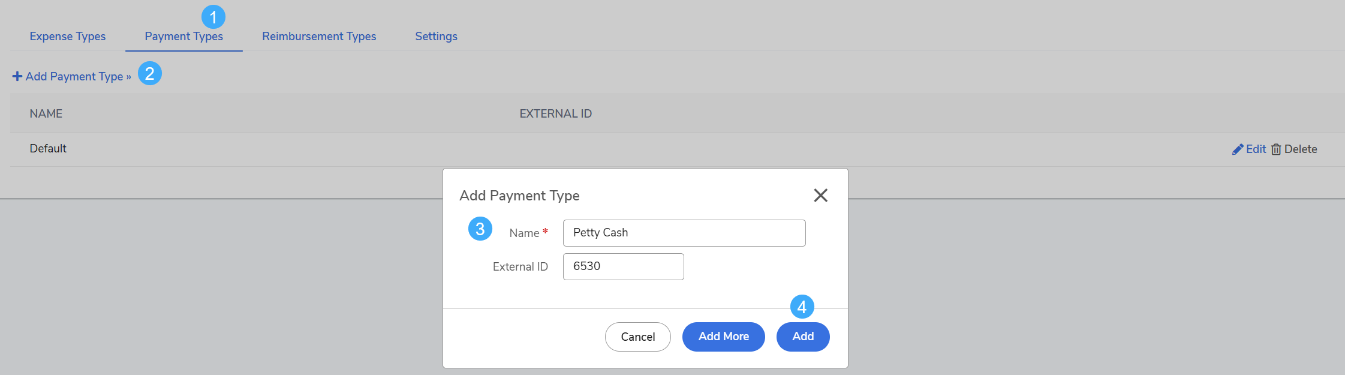Focus the External ID field with 6530
This screenshot has width=1345, height=375.
(x=624, y=266)
